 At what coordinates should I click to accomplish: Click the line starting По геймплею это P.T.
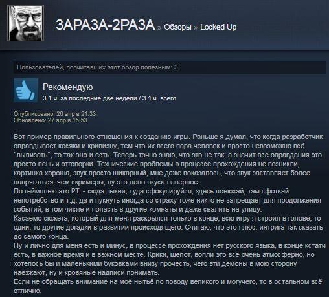coord(151,191)
